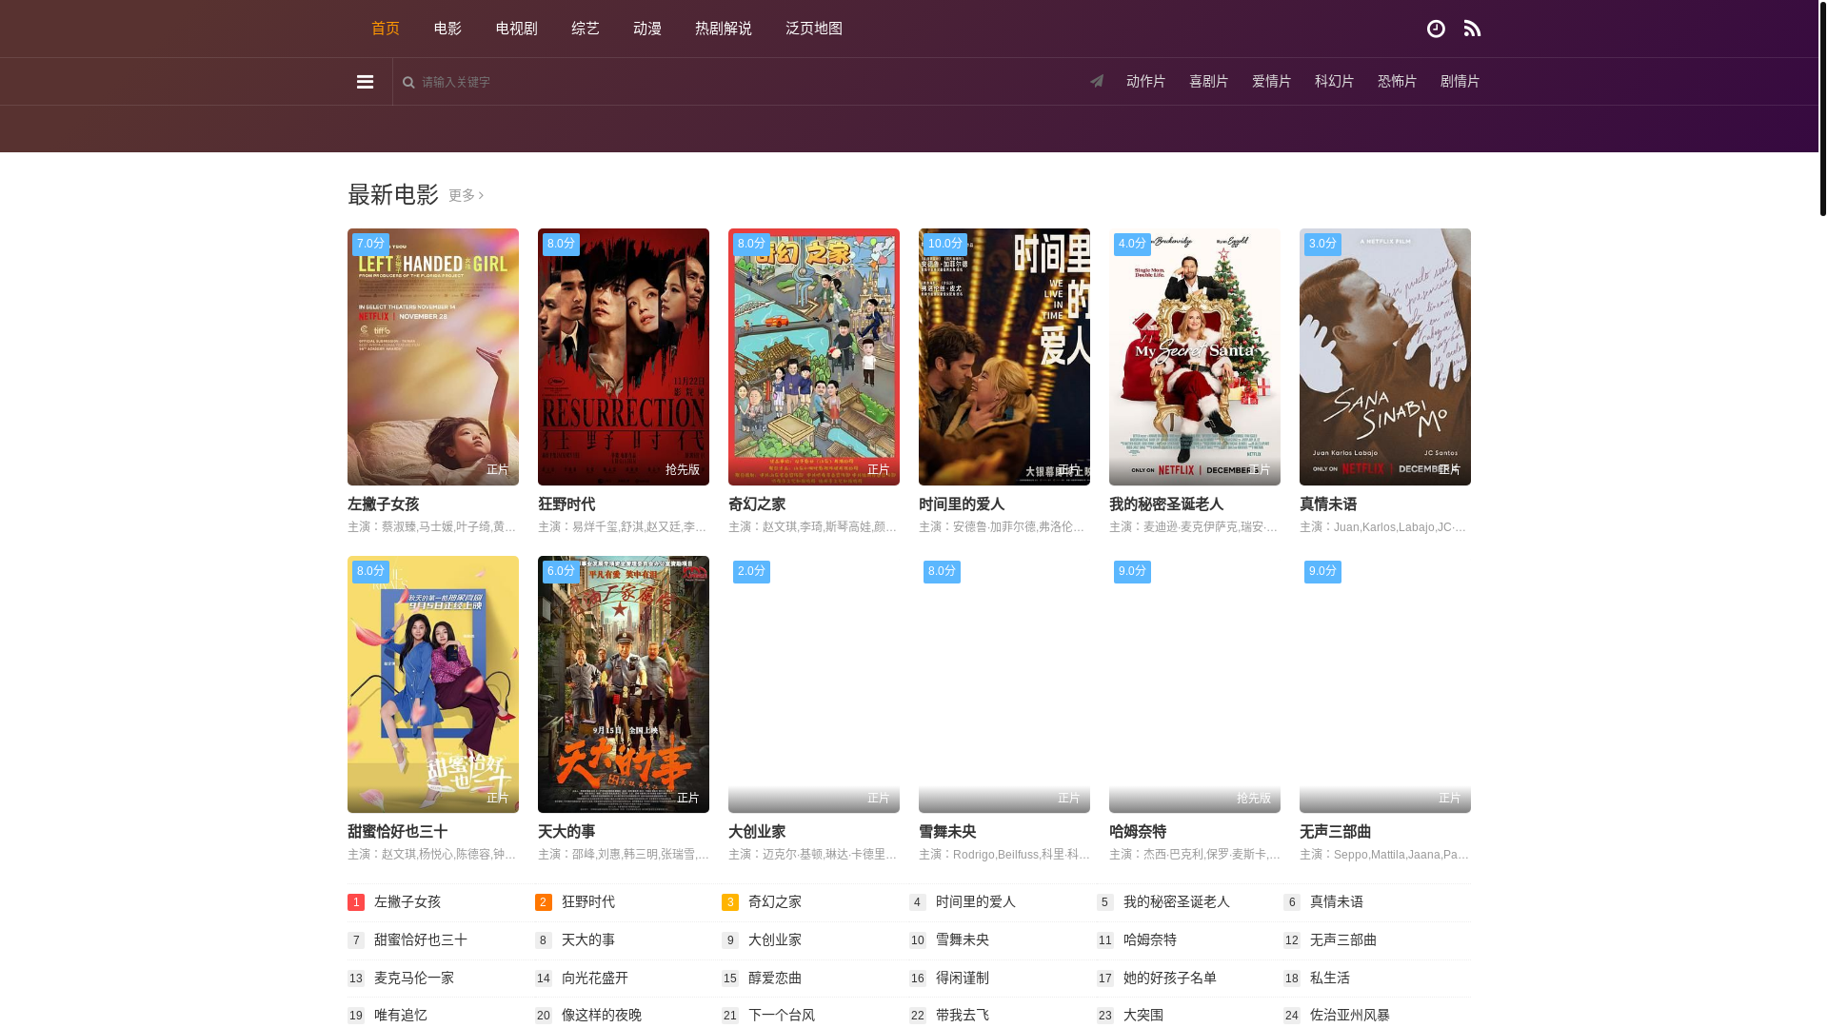Select the 动漫 navigation item
1828x1028 pixels.
click(x=646, y=29)
